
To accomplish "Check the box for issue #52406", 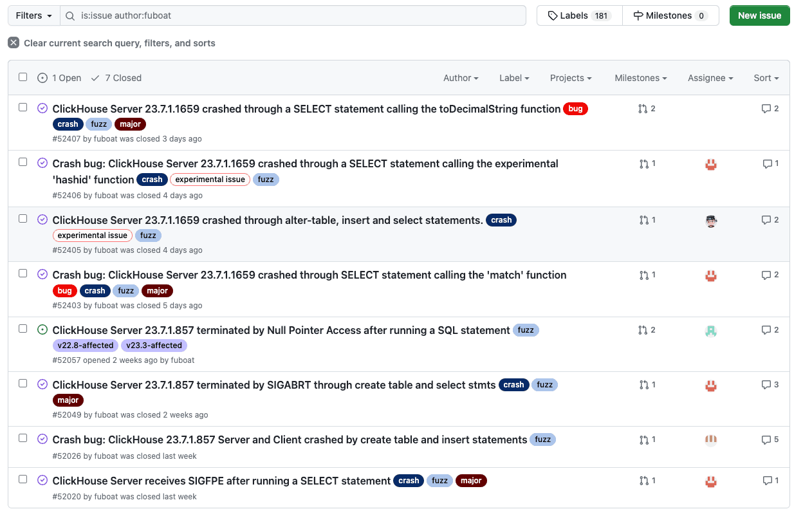I will click(23, 162).
